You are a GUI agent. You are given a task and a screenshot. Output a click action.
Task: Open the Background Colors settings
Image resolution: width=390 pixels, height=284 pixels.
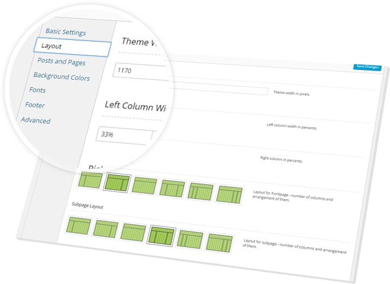(61, 75)
